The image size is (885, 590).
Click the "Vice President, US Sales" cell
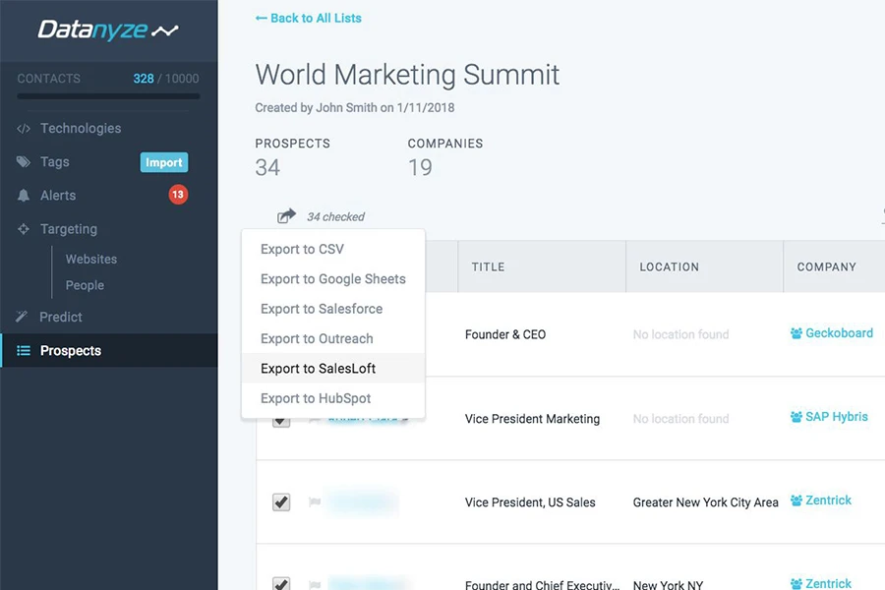pyautogui.click(x=530, y=501)
